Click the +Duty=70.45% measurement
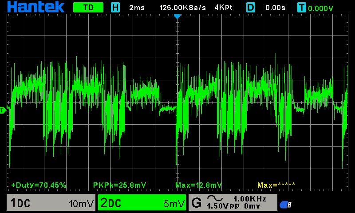Viewport: 355px width, 213px height. coord(39,185)
